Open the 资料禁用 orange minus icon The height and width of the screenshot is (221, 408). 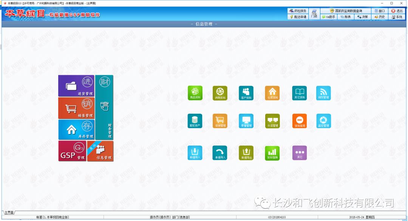pyautogui.click(x=300, y=121)
